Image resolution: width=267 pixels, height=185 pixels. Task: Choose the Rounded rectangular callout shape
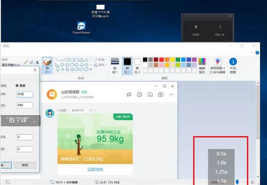point(77,69)
